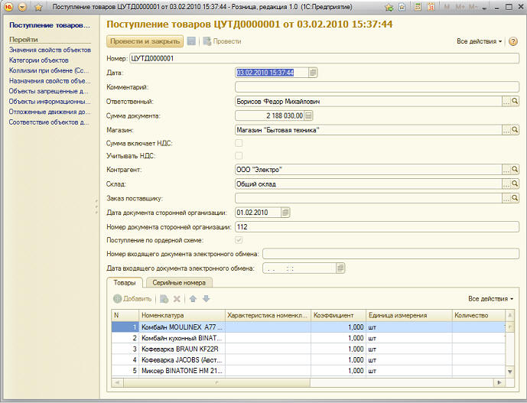Viewport: 527px width, 403px height.
Task: Click the yellow star favorites icon at title bar left
Action: tap(39, 7)
